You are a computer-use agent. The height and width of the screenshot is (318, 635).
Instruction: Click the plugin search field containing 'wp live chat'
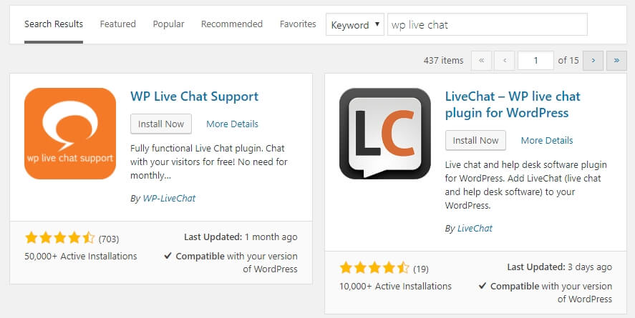click(x=488, y=24)
